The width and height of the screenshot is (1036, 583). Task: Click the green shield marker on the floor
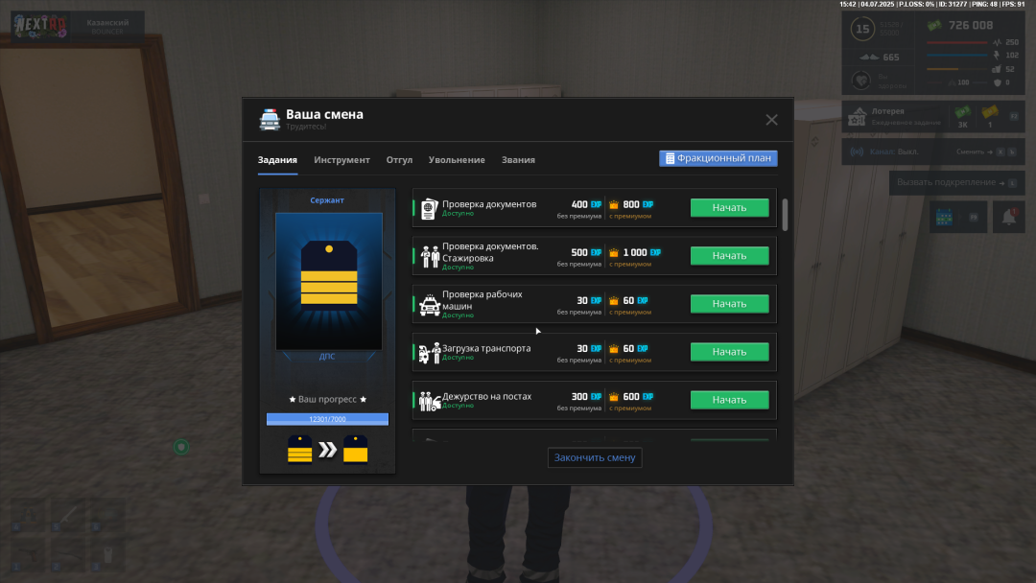point(181,447)
